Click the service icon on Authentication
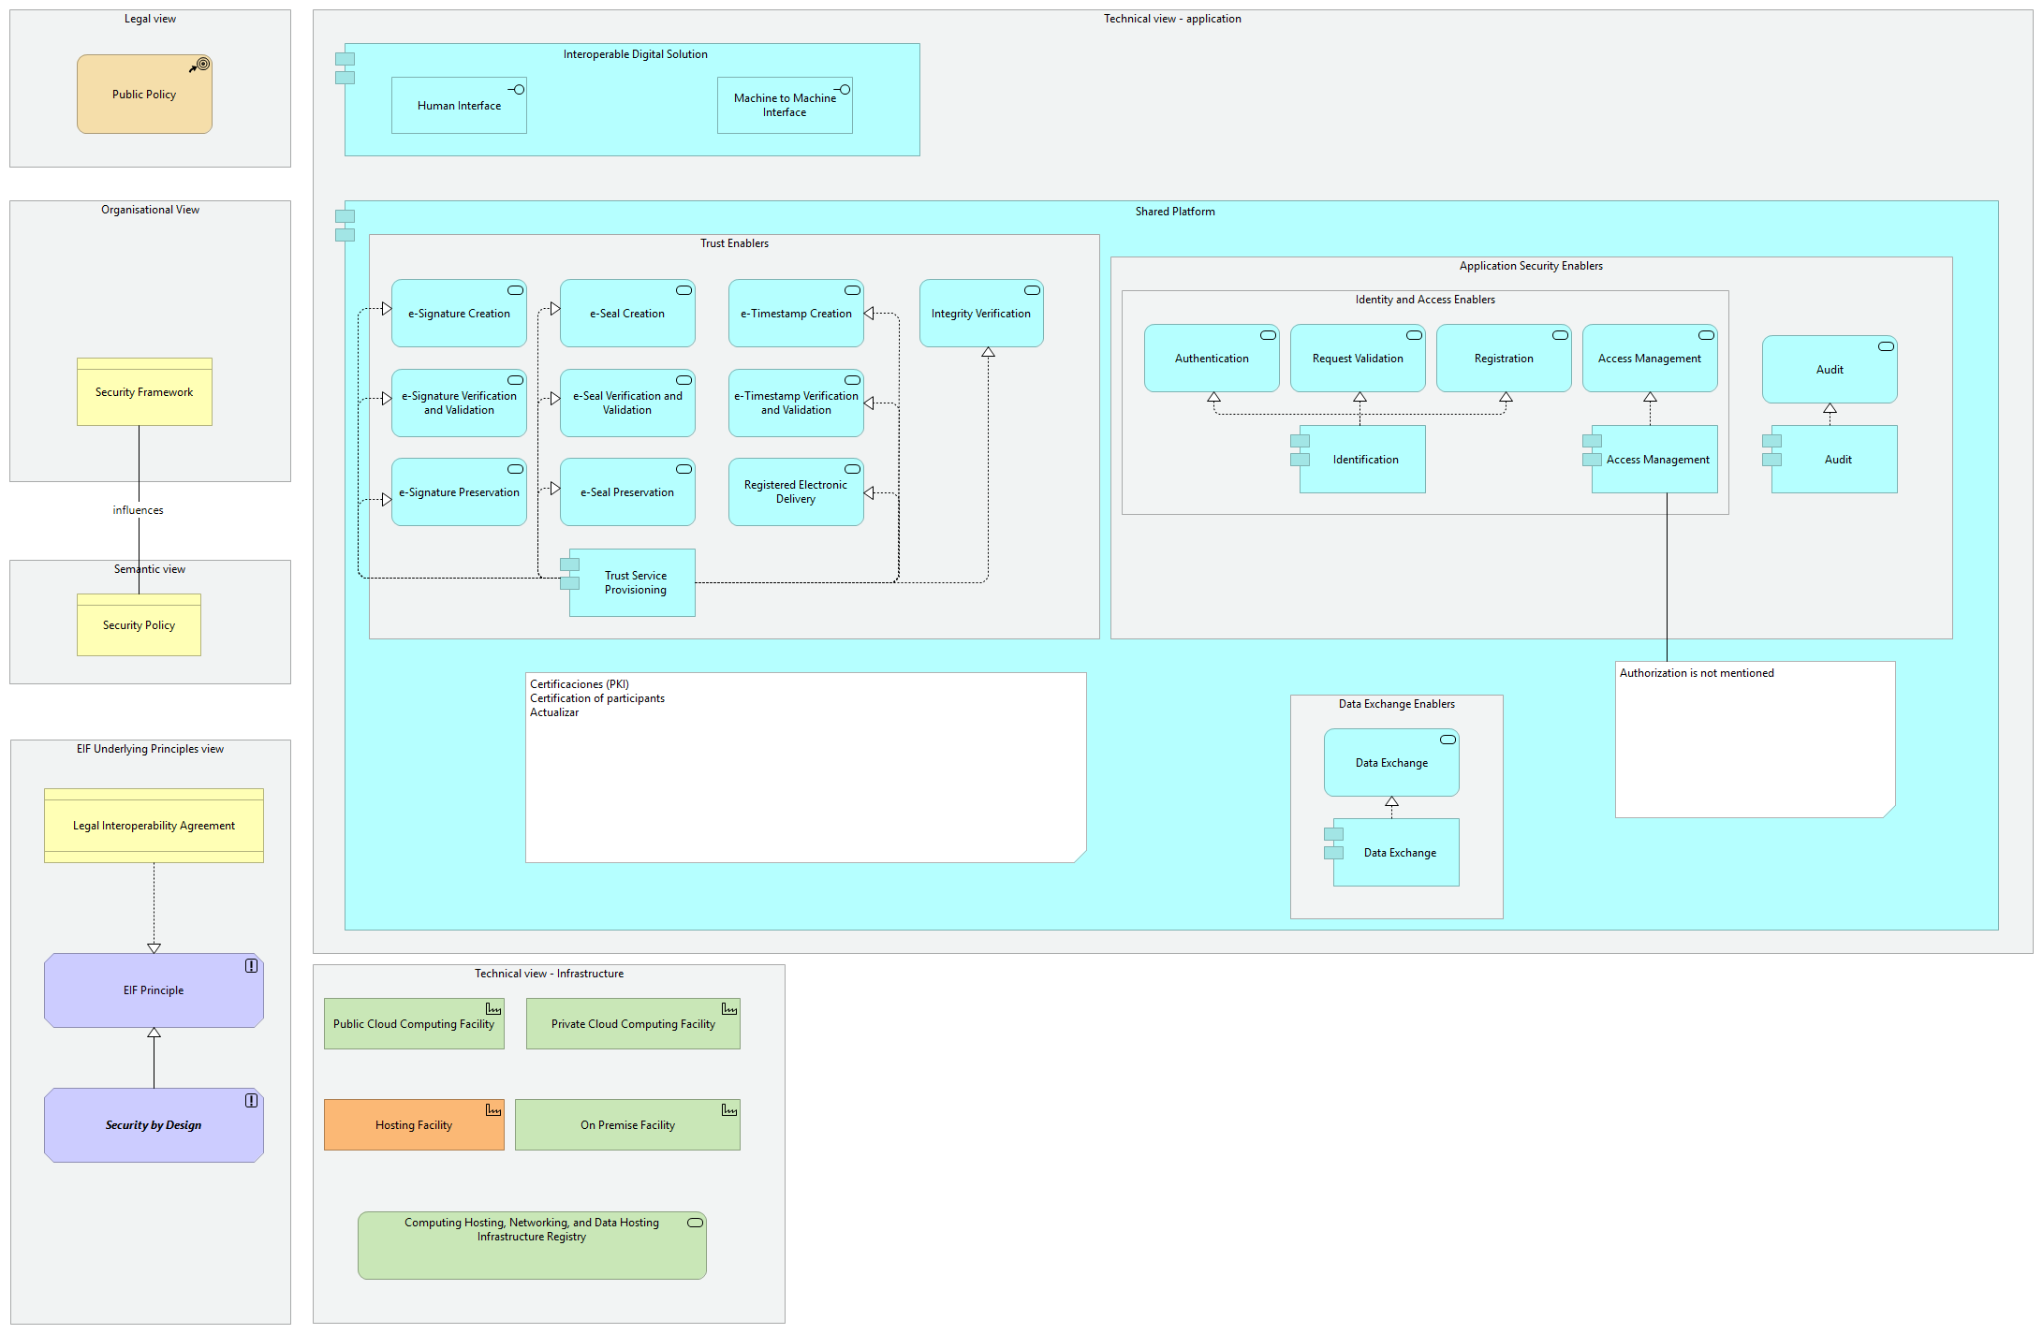This screenshot has width=2043, height=1334. [1268, 335]
